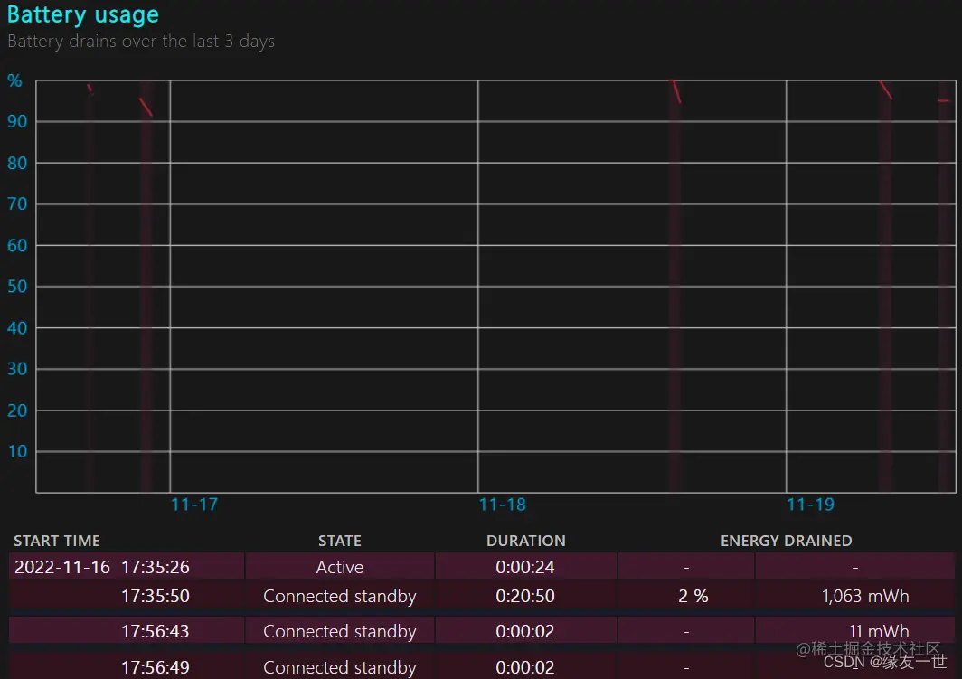Image resolution: width=962 pixels, height=679 pixels.
Task: Click the DURATION column header
Action: [x=526, y=541]
